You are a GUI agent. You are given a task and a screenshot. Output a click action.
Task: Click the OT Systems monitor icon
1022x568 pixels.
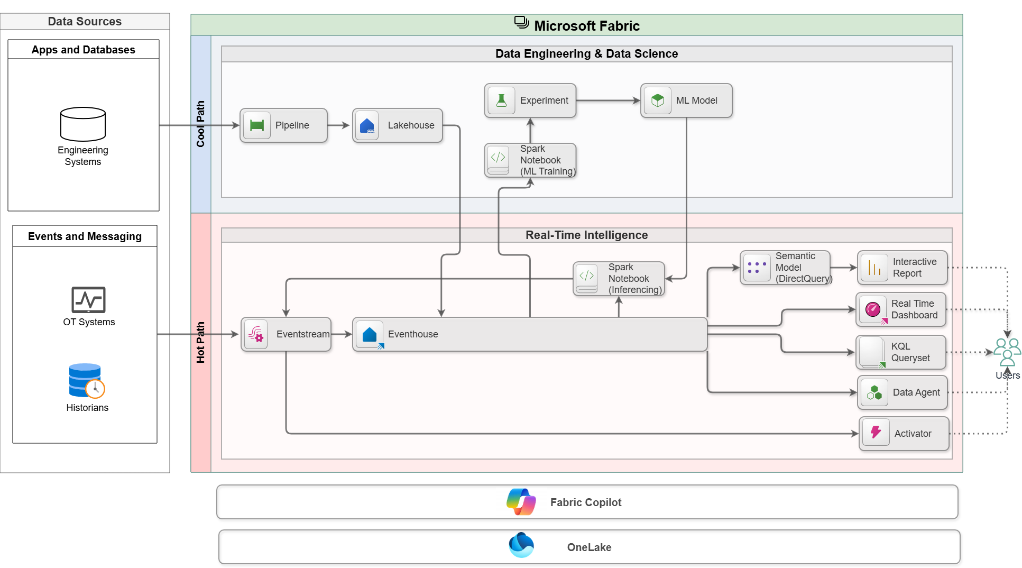(88, 300)
